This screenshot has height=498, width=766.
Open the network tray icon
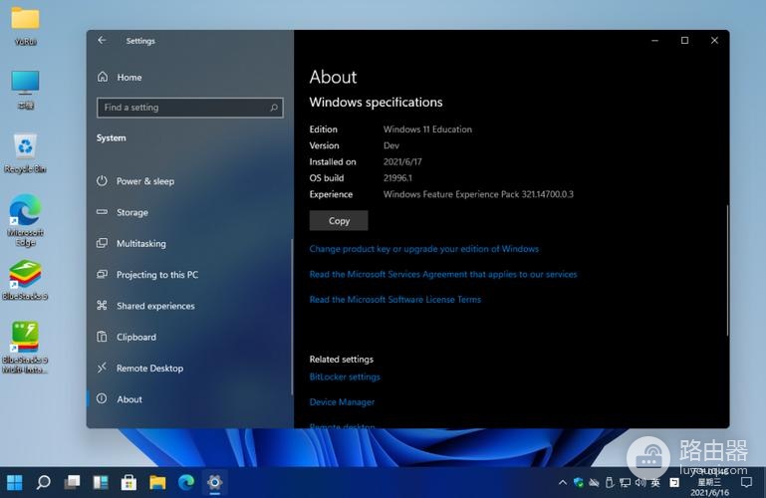(x=625, y=483)
